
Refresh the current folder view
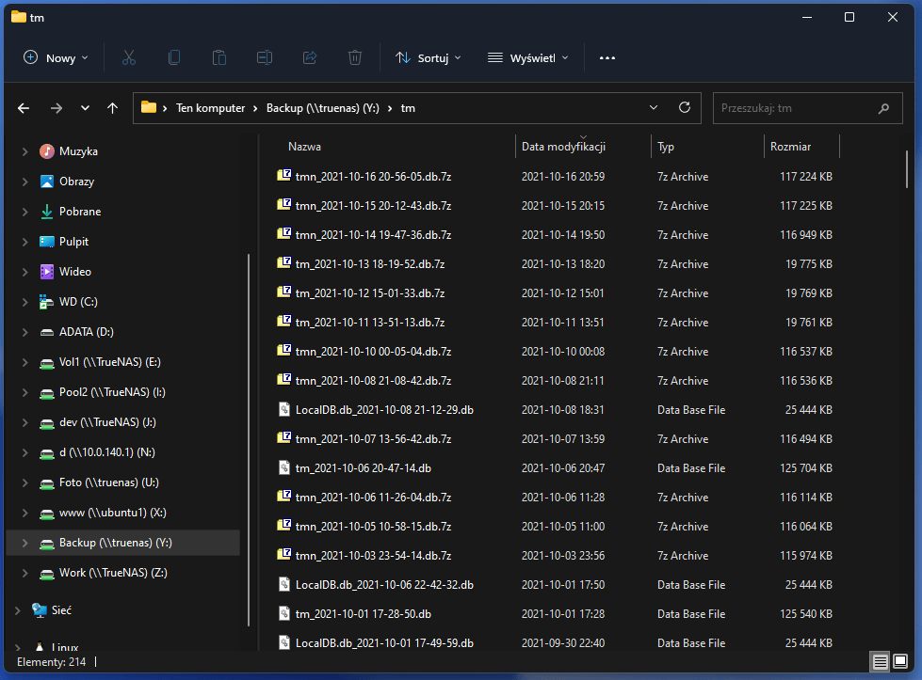click(x=685, y=107)
